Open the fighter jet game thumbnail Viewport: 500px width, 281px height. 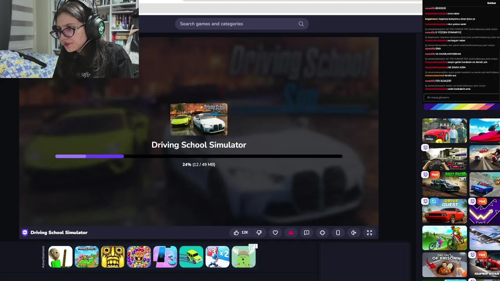[485, 238]
